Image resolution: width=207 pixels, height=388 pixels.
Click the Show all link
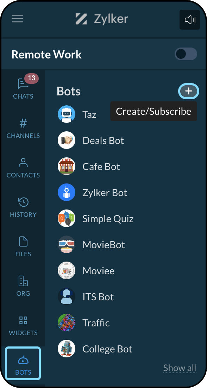coord(180,368)
